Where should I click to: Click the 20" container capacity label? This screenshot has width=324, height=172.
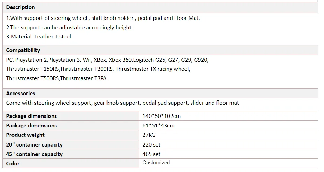34,145
